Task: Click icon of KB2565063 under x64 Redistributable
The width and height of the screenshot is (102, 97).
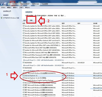Action: 23,63
